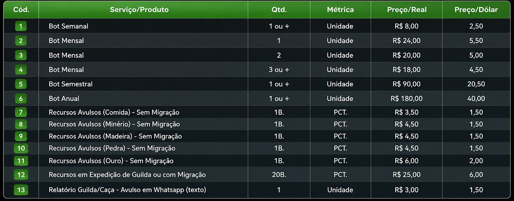Select the code 3 badge
The image size is (514, 201).
pos(21,55)
